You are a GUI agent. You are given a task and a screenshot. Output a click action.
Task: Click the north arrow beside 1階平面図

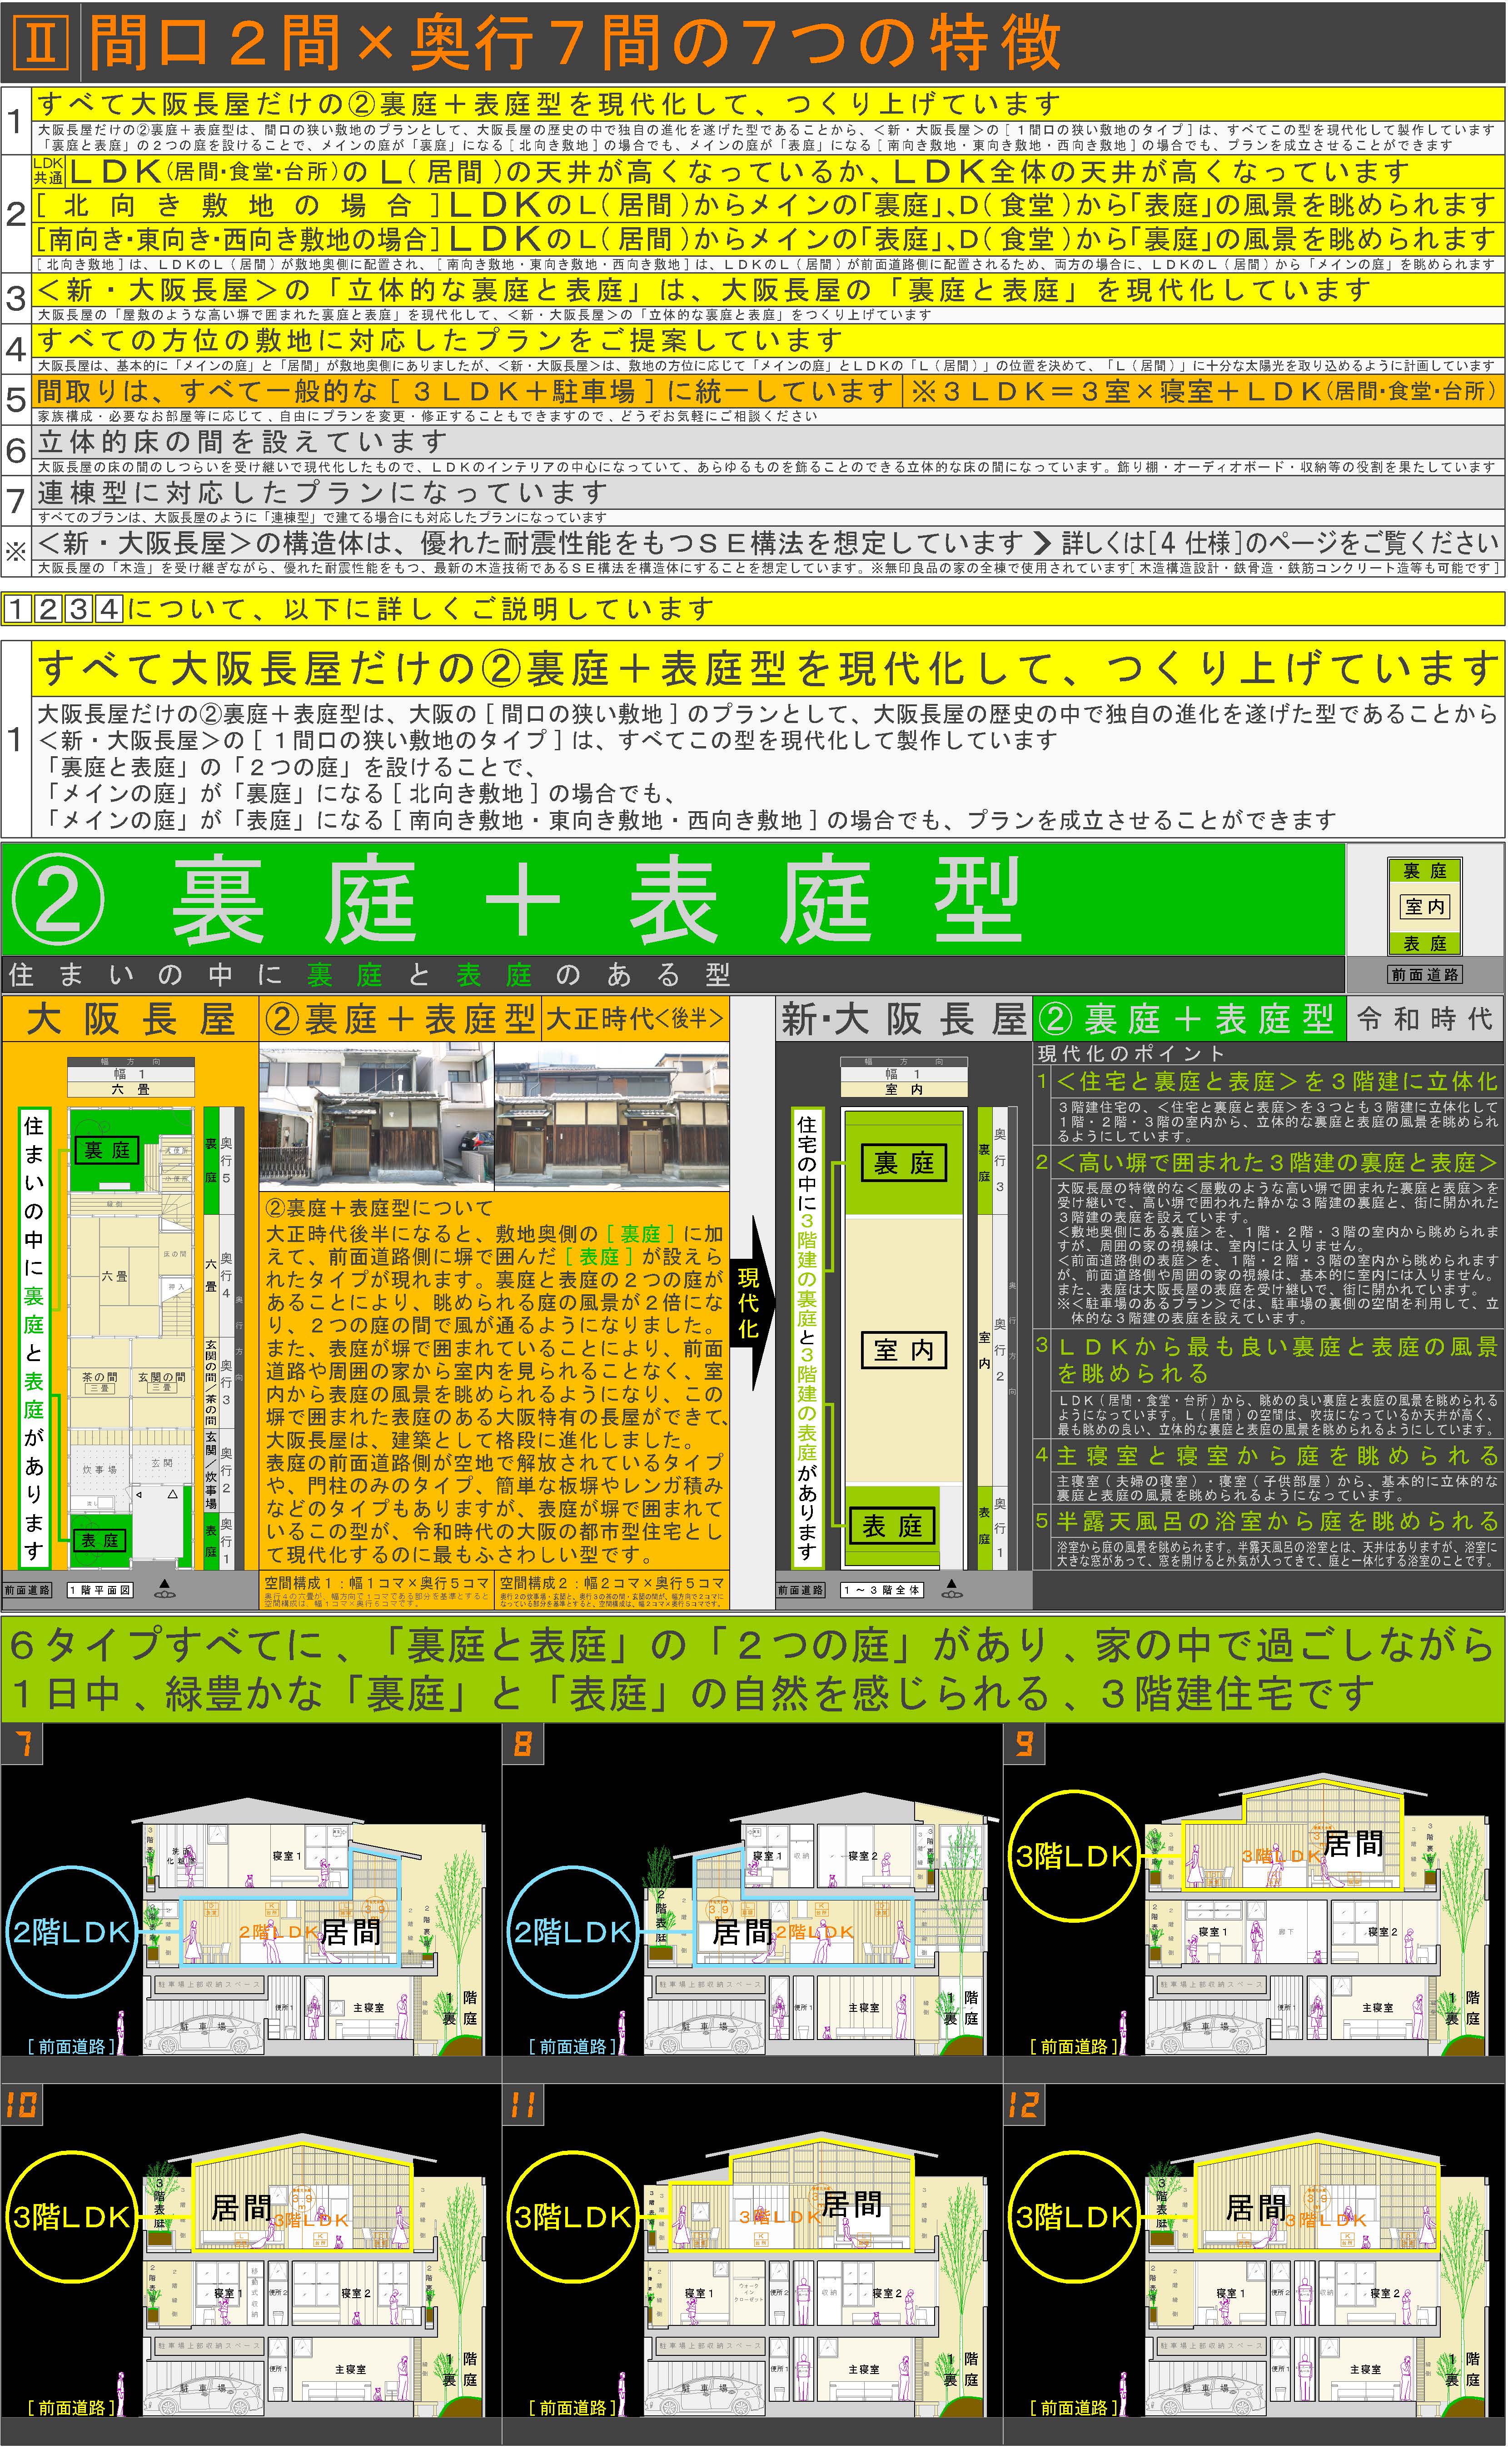click(165, 1588)
